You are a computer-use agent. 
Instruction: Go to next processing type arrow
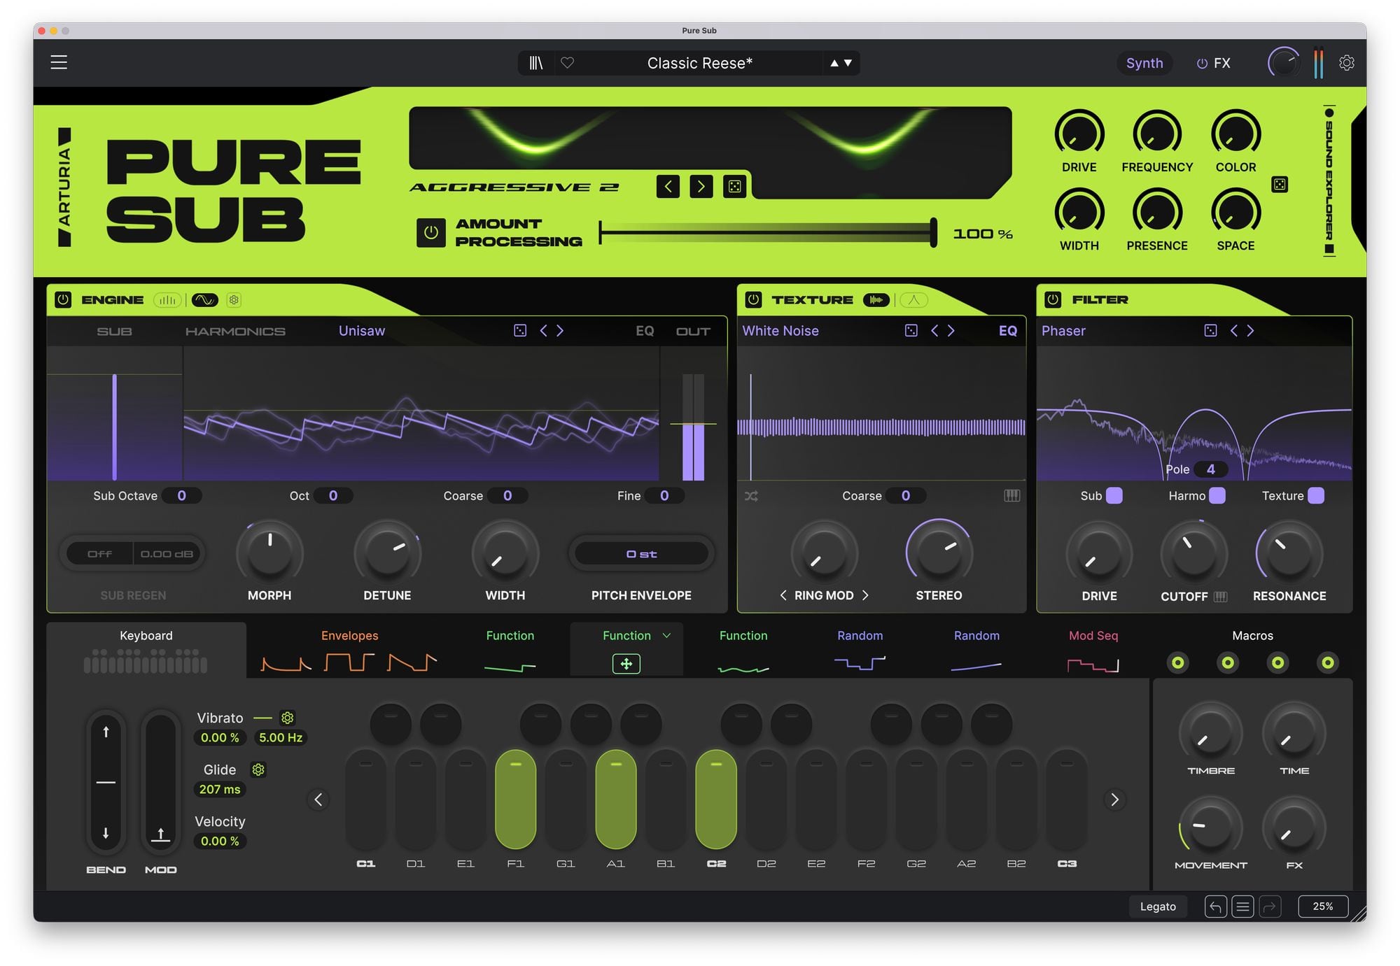pos(701,186)
